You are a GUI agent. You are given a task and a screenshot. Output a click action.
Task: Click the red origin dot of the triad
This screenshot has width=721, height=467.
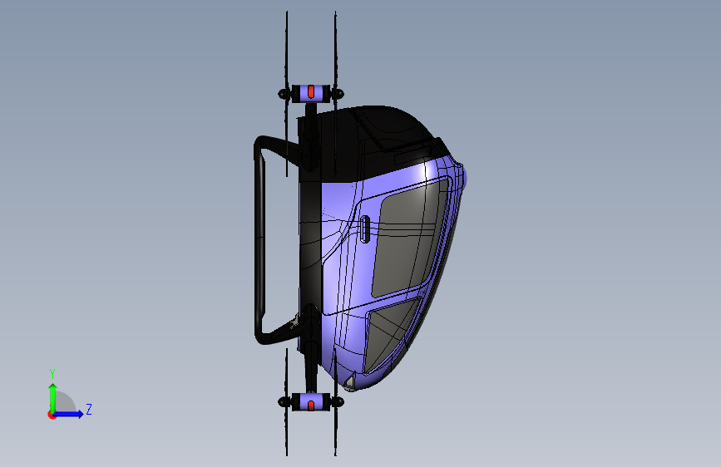pyautogui.click(x=52, y=415)
